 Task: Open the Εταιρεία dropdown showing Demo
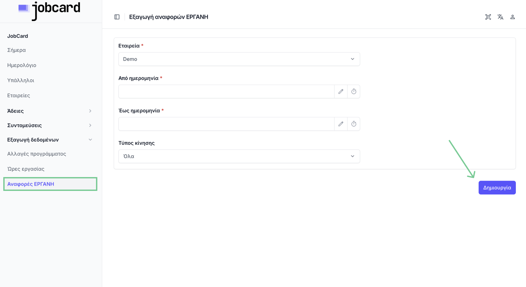(x=239, y=59)
